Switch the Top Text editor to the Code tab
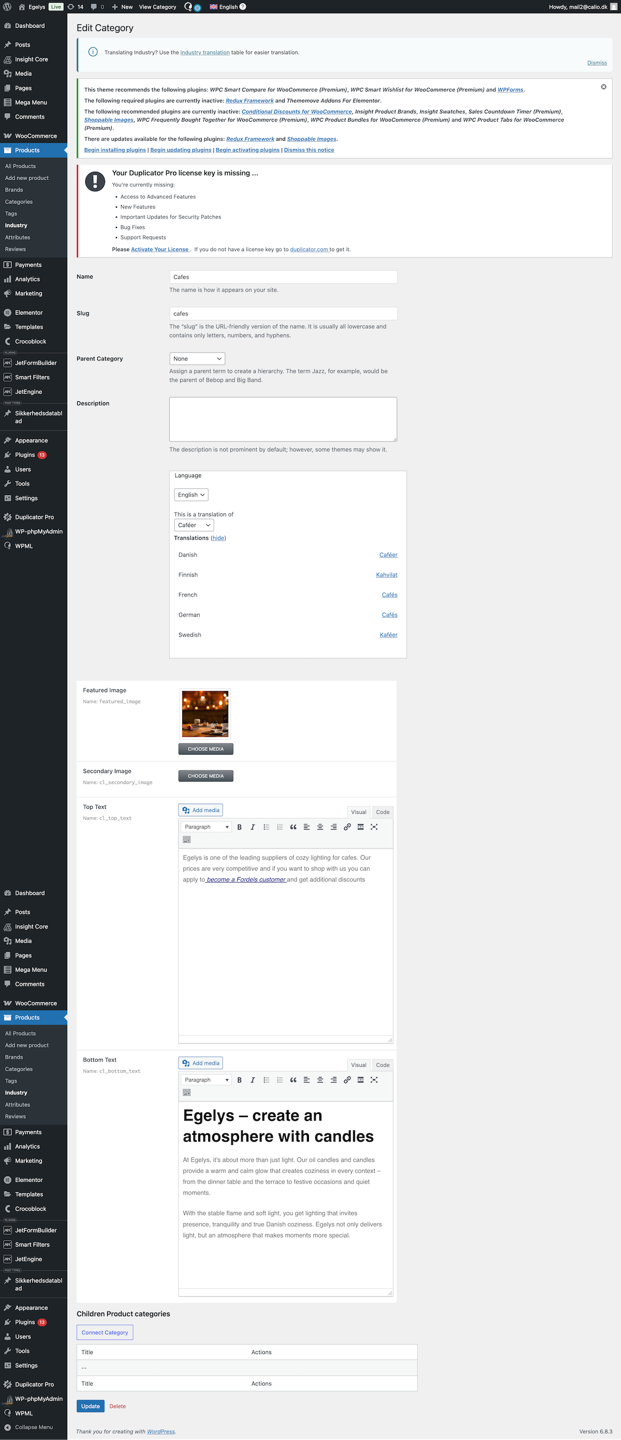The height and width of the screenshot is (1440, 621). click(382, 812)
